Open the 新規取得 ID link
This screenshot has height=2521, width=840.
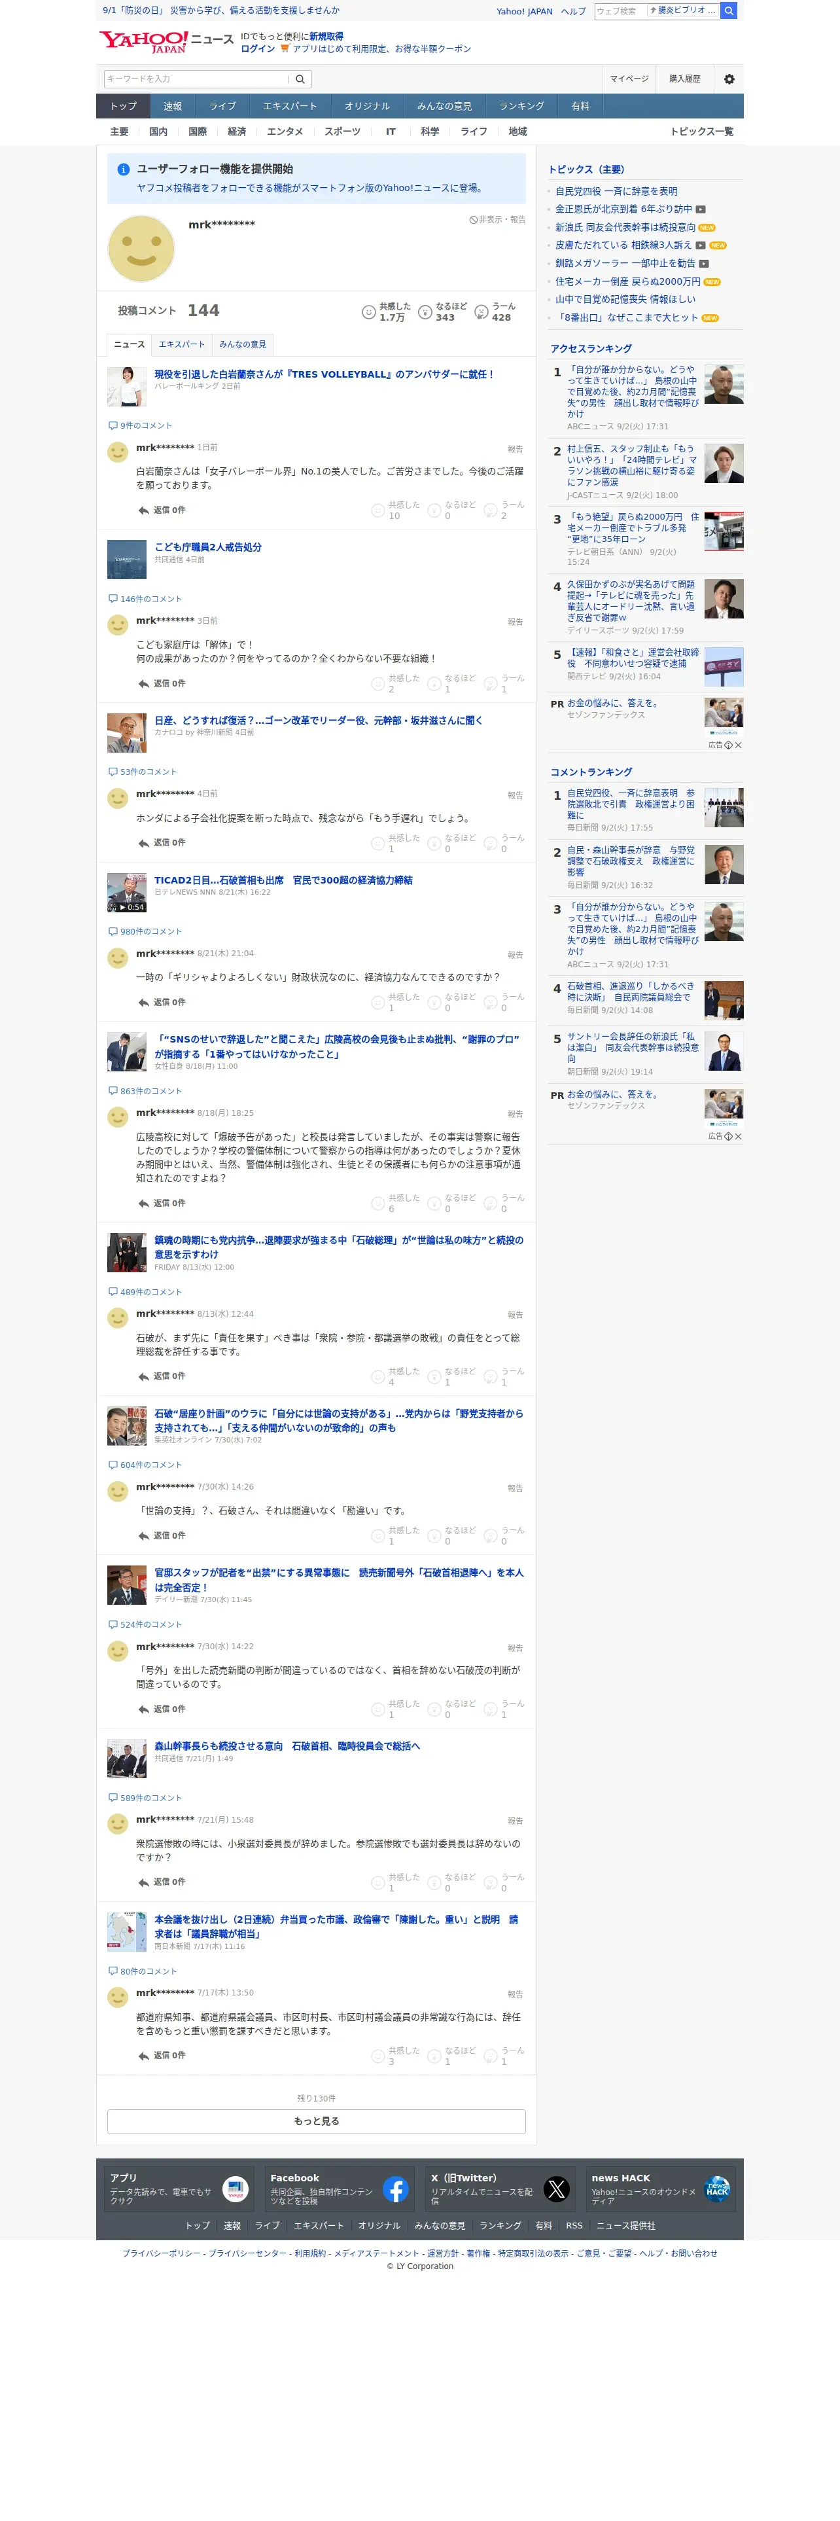tap(326, 36)
